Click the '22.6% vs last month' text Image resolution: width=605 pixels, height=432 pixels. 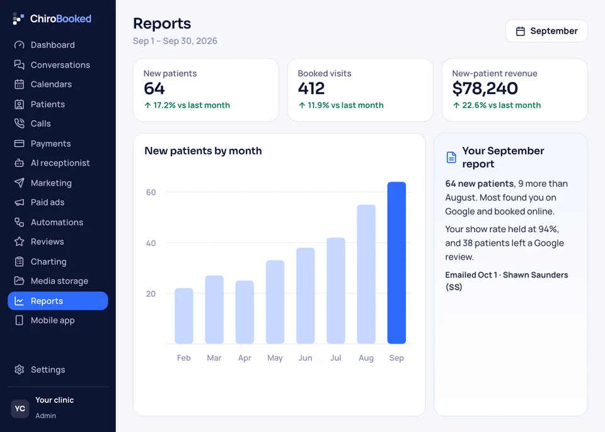[501, 105]
